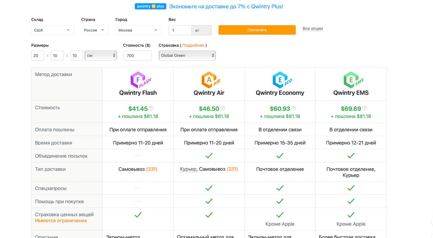Click the $60.93 Economy price
Viewport: 433px width, 238px height.
click(280, 109)
